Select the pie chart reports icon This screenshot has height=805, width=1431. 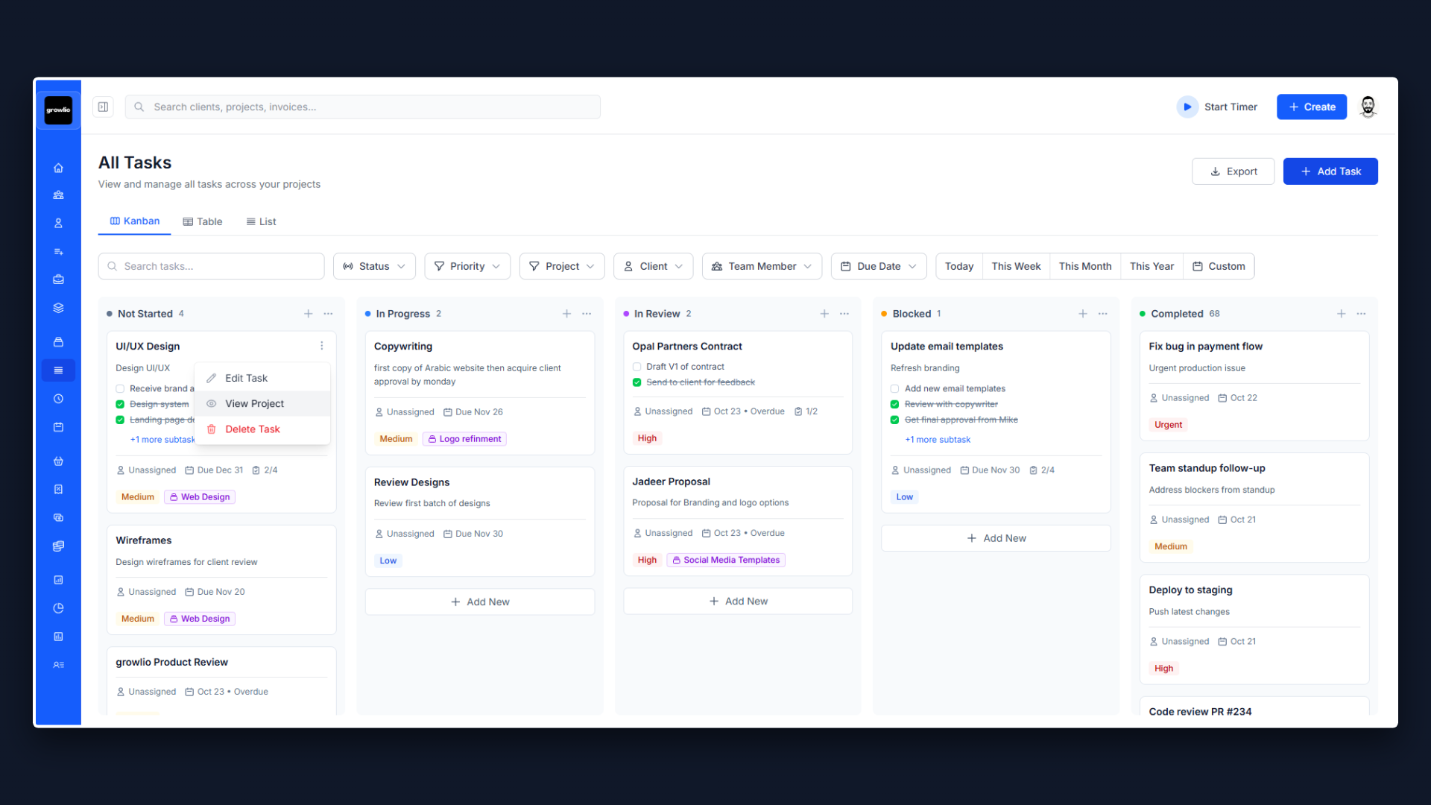58,607
